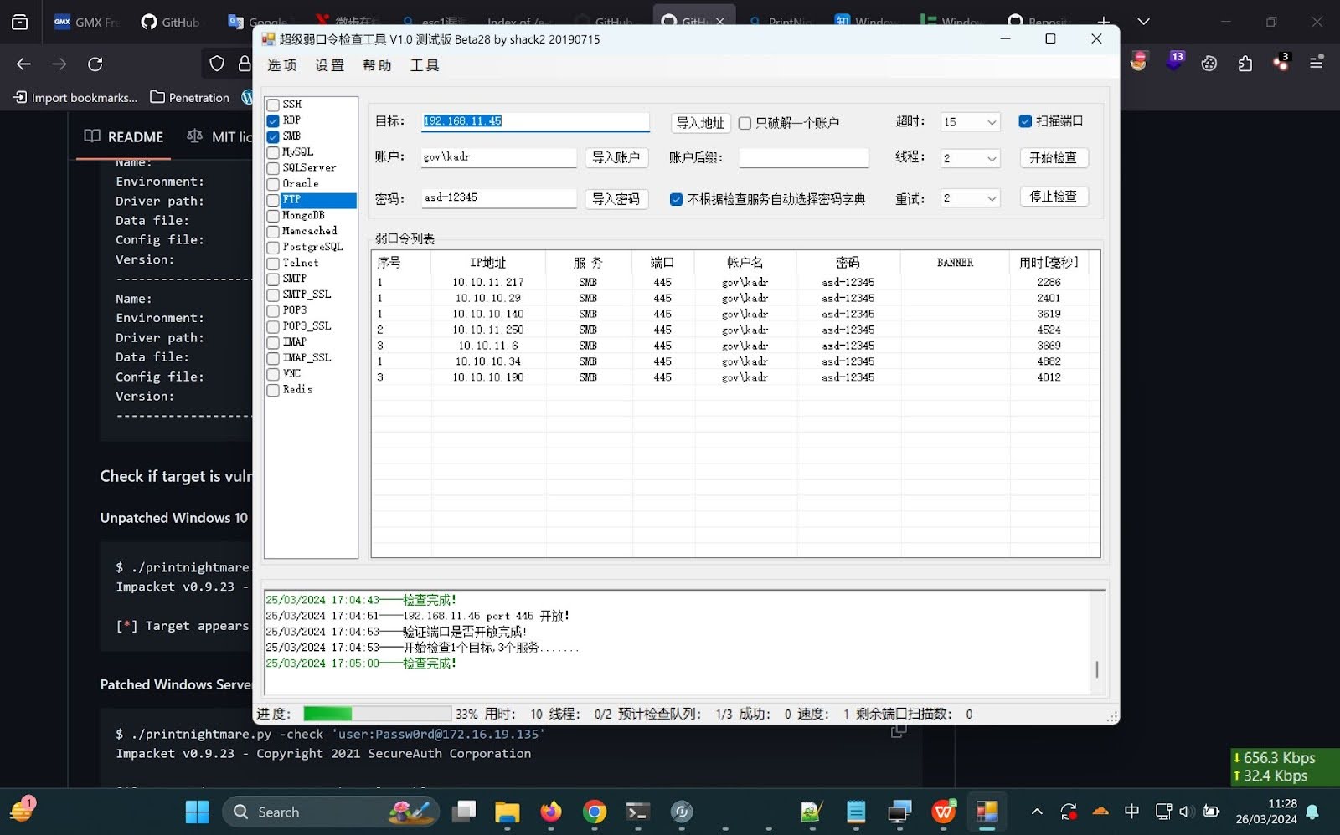Viewport: 1340px width, 835px height.
Task: Click the 开始检查 start check button
Action: [1053, 157]
